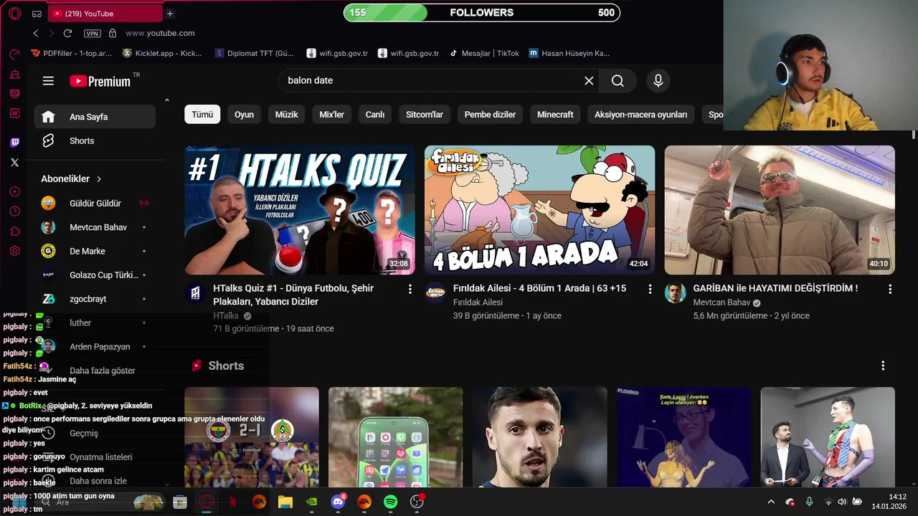Expand Daha fazla göster in subscriptions
The width and height of the screenshot is (918, 516).
(x=95, y=371)
